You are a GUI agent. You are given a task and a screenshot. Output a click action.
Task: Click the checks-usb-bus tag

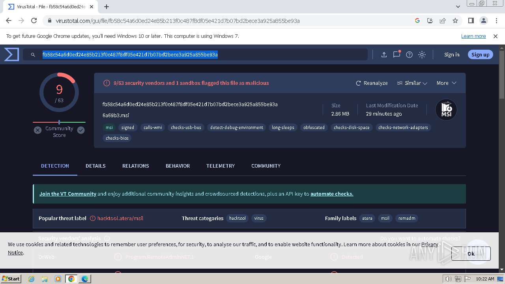coord(186,127)
